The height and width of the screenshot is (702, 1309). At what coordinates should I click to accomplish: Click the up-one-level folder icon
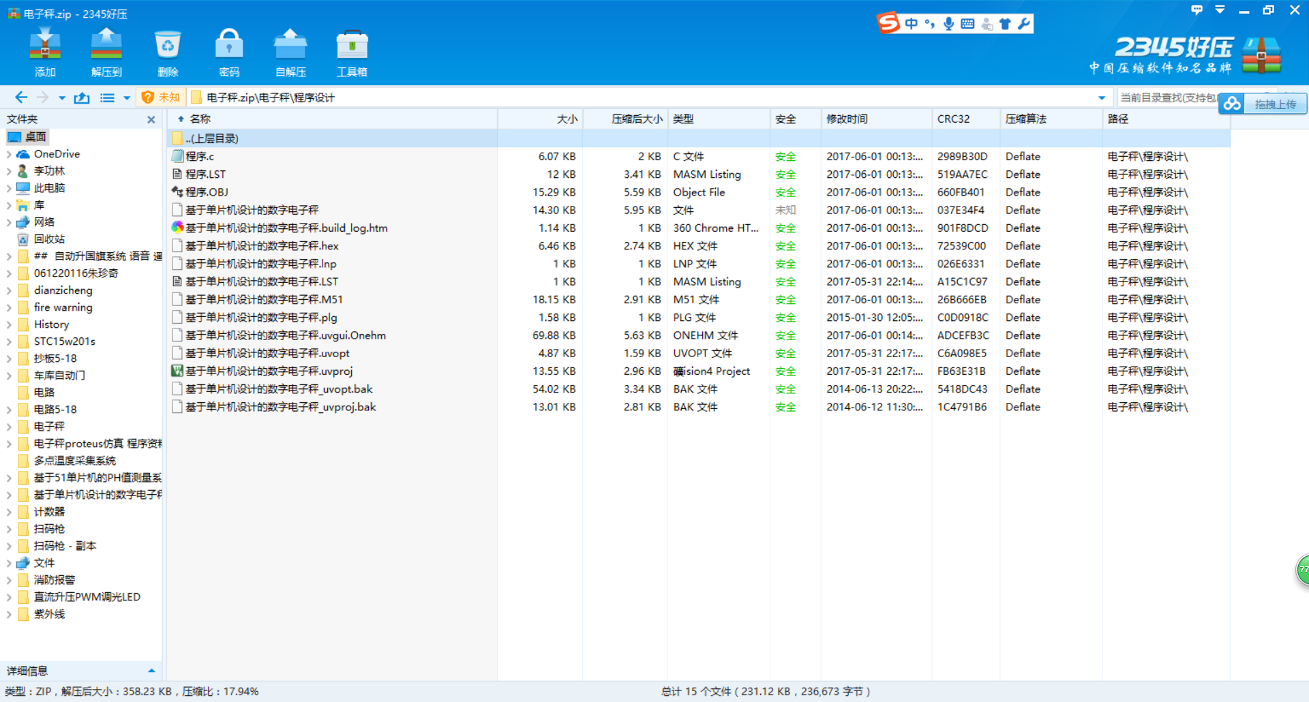[82, 97]
